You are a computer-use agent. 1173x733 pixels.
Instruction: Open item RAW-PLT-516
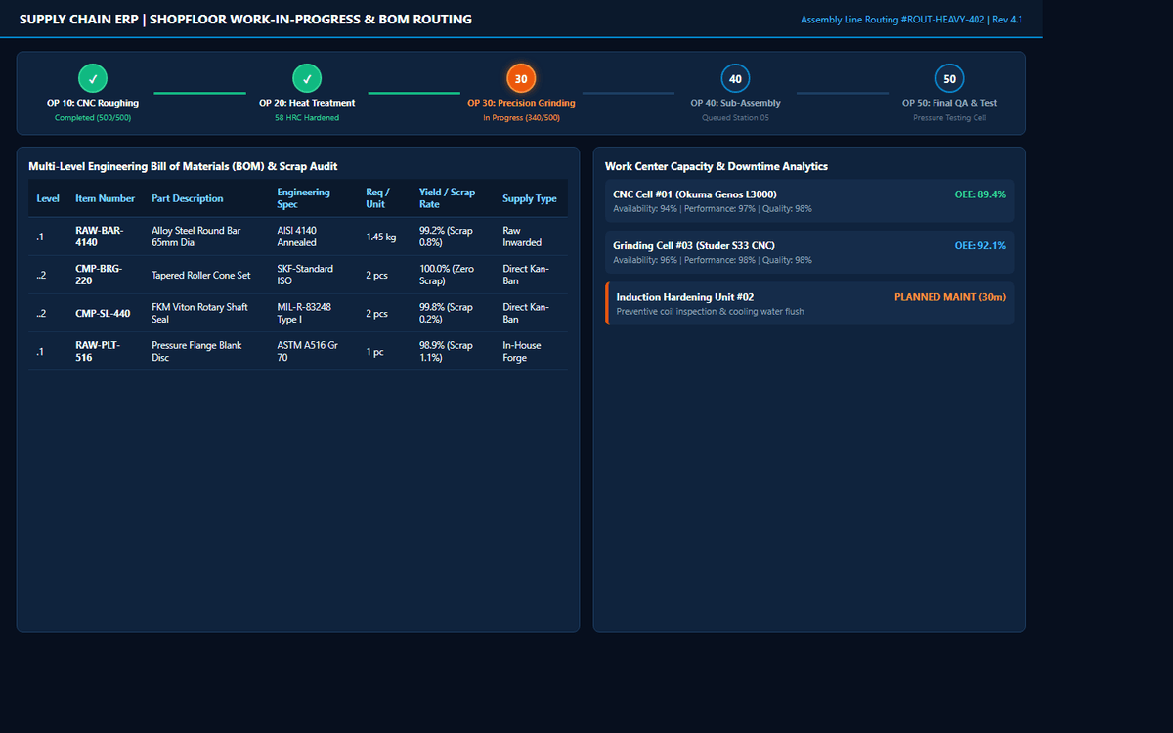(99, 352)
